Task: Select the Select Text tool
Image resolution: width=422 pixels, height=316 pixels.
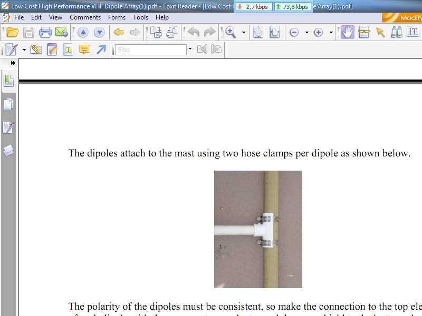Action: 413,32
